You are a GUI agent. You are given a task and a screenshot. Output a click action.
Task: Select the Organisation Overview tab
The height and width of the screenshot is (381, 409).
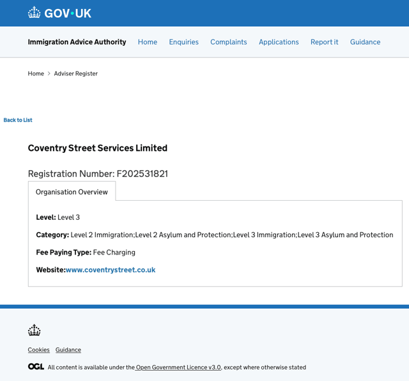point(72,192)
